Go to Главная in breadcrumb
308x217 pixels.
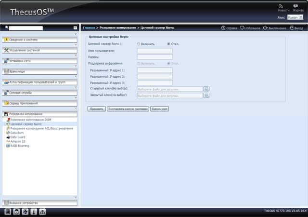point(89,28)
